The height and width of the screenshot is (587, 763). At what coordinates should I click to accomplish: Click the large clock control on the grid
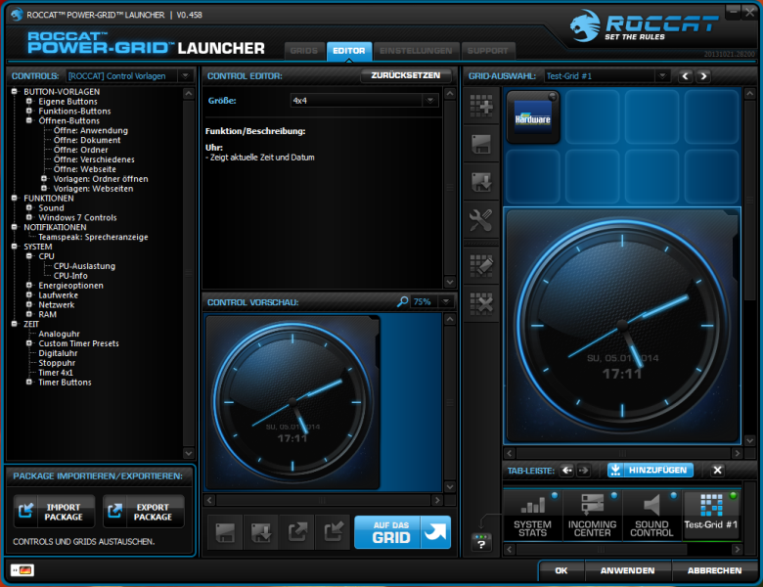pyautogui.click(x=622, y=326)
